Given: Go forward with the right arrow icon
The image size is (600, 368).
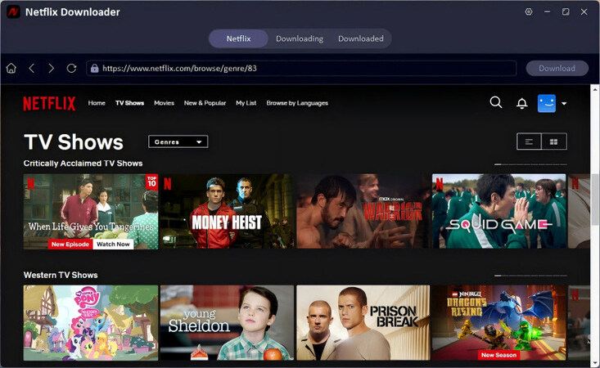Looking at the screenshot, I should (x=52, y=69).
